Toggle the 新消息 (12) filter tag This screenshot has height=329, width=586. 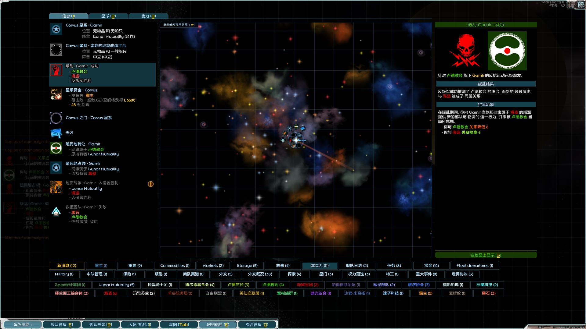pos(67,266)
